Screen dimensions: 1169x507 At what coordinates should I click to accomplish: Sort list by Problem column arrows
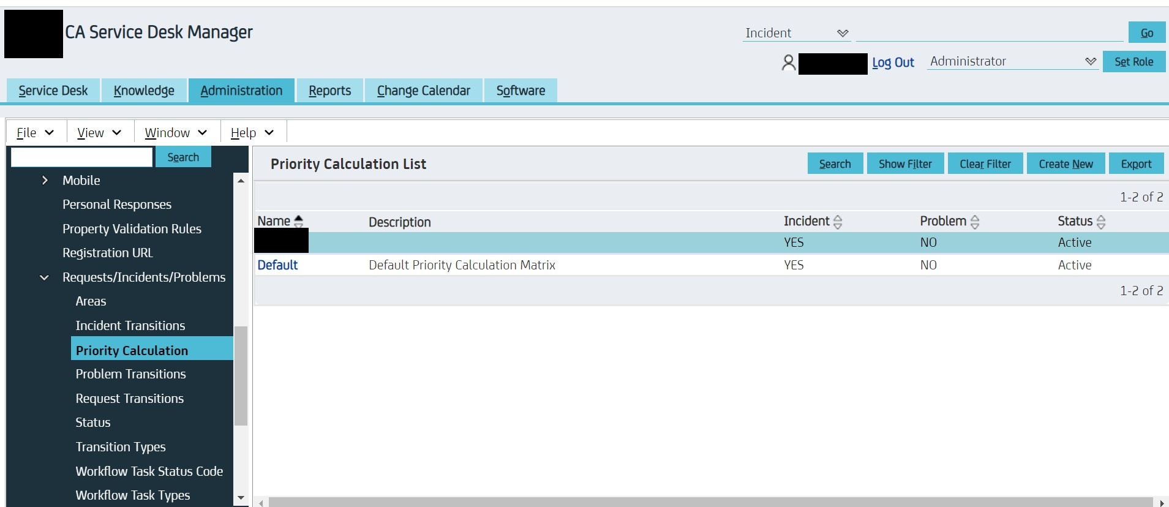pos(975,222)
